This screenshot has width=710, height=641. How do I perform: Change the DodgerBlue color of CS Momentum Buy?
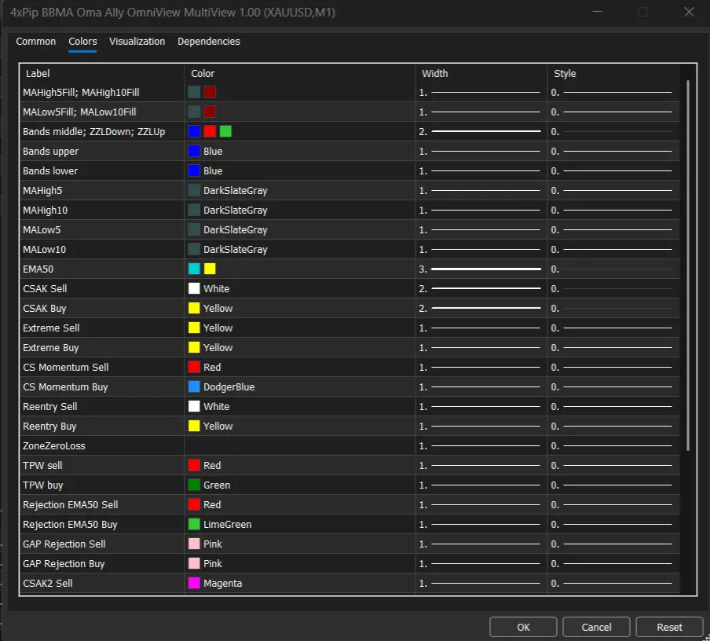point(194,387)
